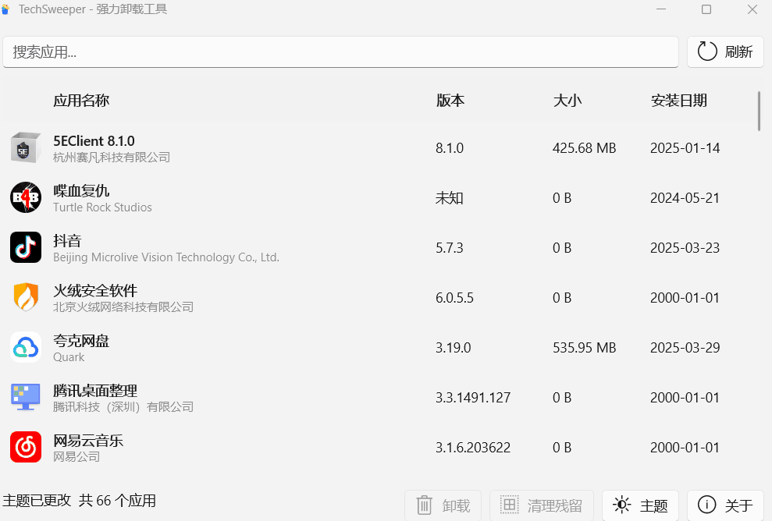Screen dimensions: 772x521
Task: Click the 网易云音乐 red icon
Action: tap(26, 447)
